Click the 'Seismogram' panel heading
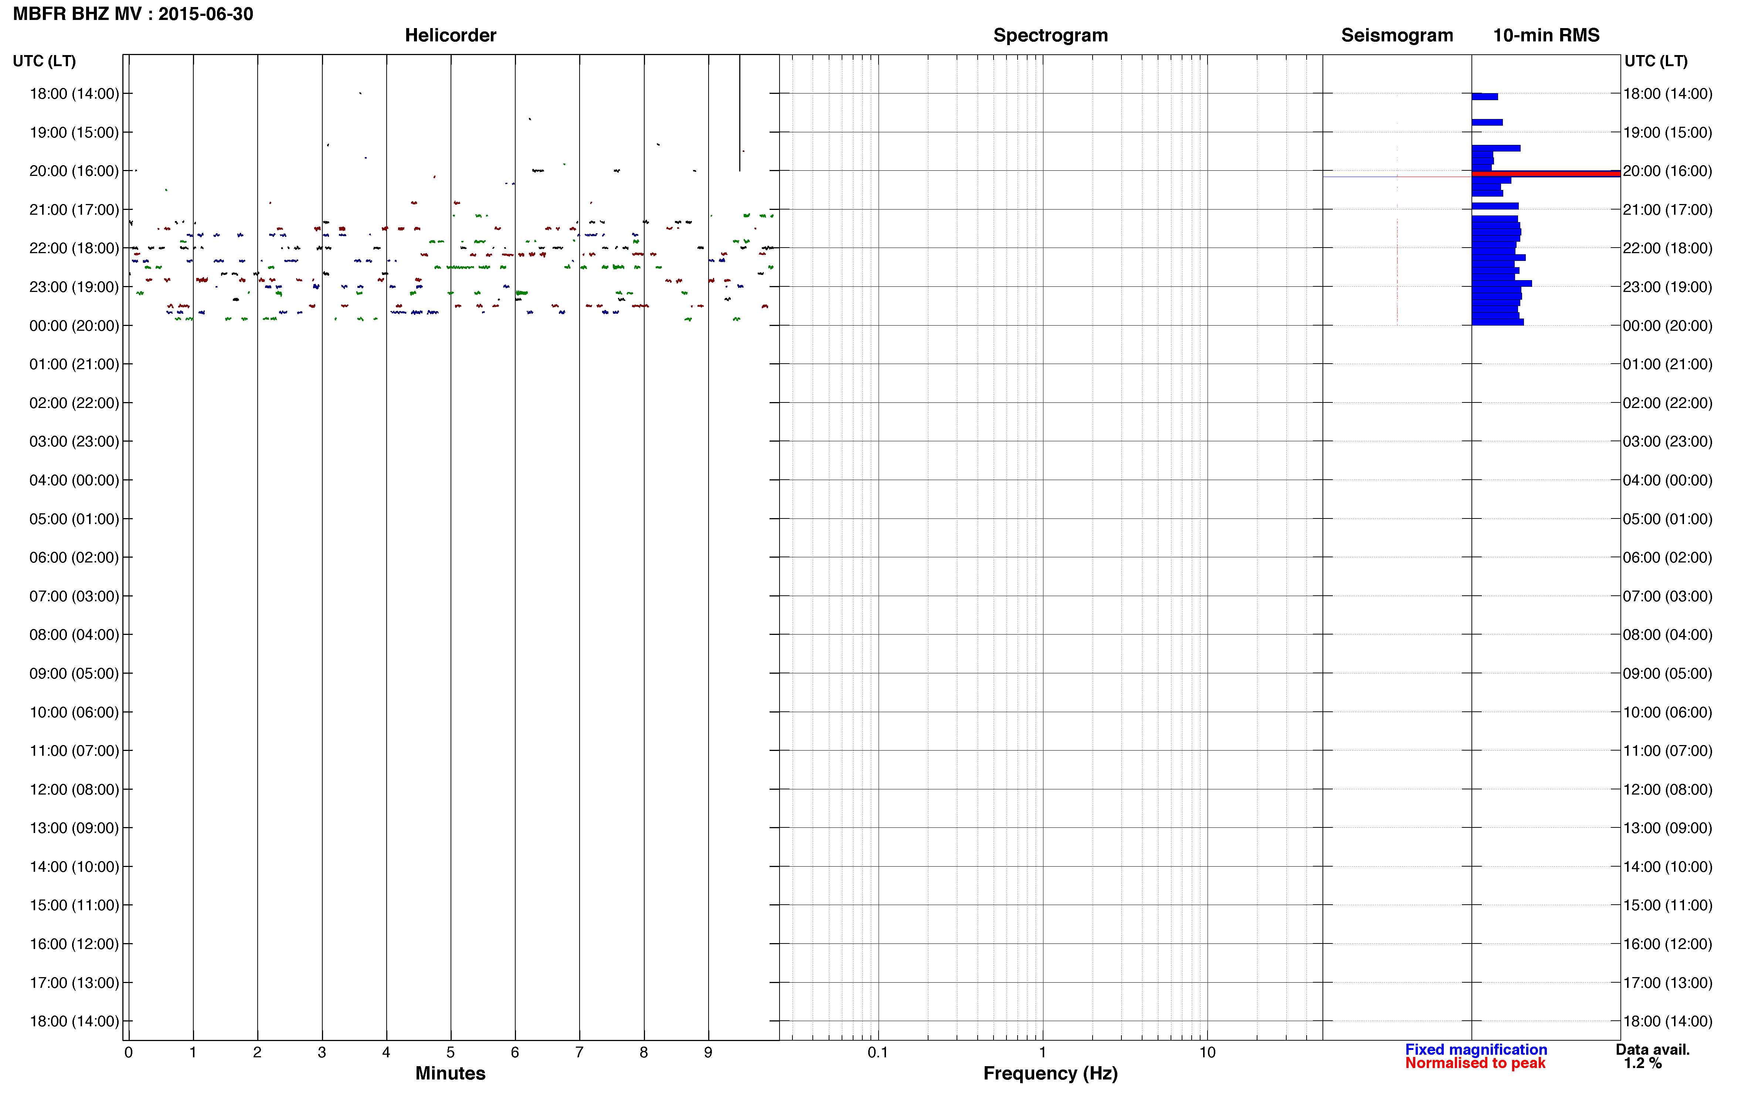 coord(1397,35)
